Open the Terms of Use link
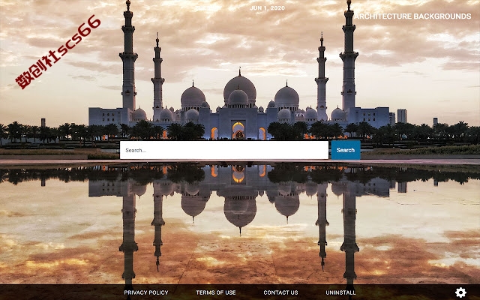The height and width of the screenshot is (300, 480). pos(216,292)
